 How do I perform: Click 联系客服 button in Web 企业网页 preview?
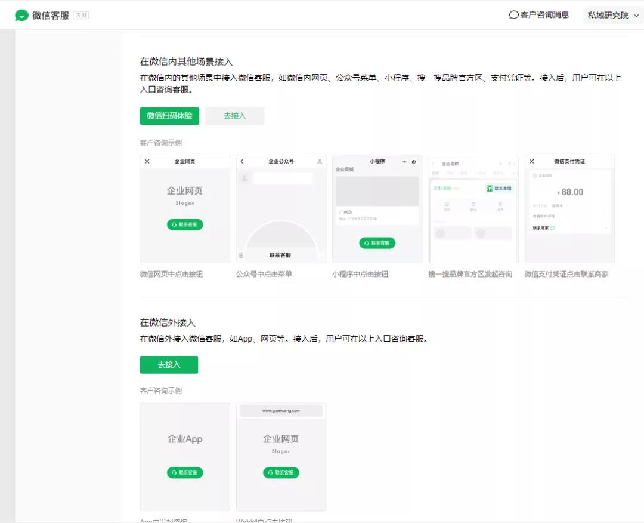pyautogui.click(x=281, y=473)
